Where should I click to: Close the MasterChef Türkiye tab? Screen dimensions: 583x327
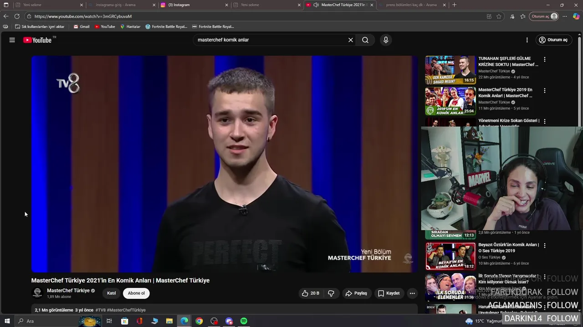(372, 5)
